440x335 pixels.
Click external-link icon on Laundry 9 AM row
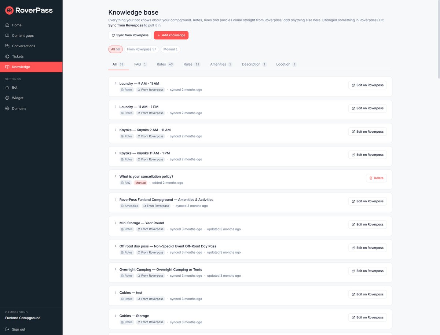pos(353,85)
